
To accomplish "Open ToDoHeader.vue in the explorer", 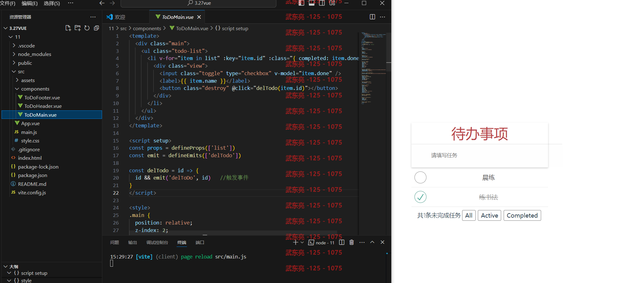I will click(43, 106).
